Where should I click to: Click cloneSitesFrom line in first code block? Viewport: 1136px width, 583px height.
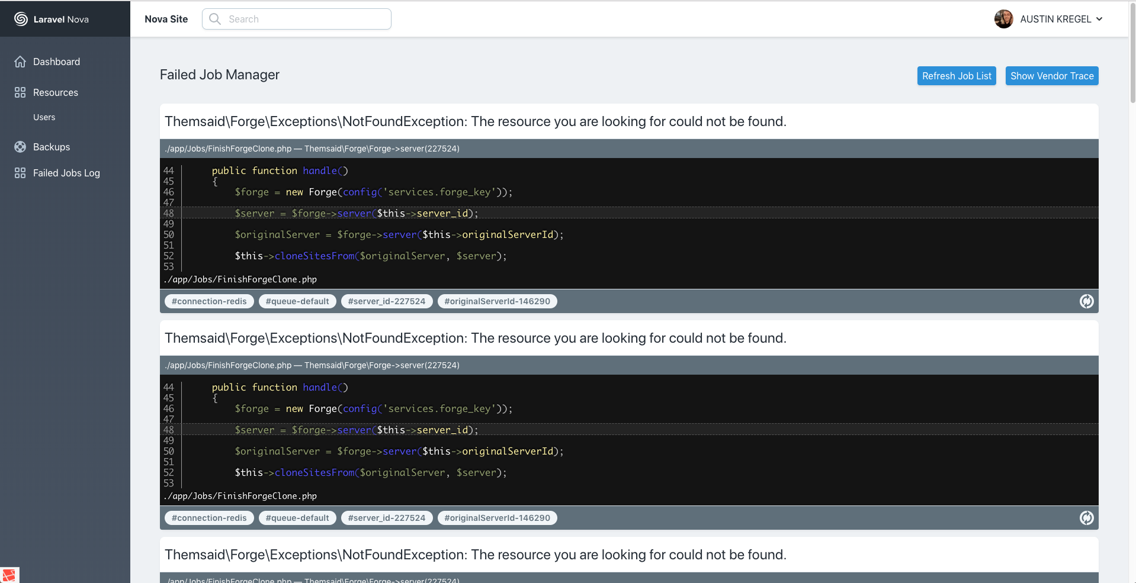371,256
